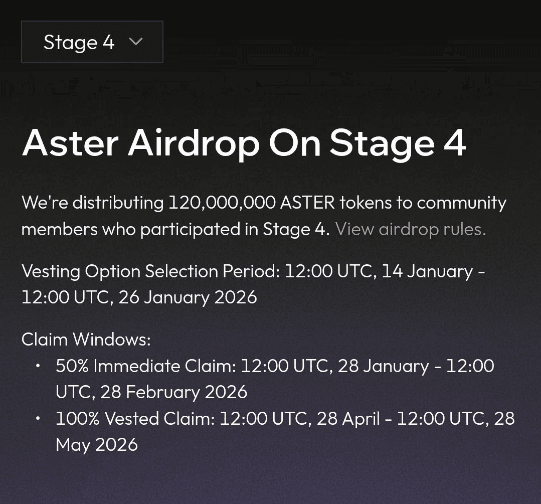Click the word distributing in the description

tap(118, 203)
